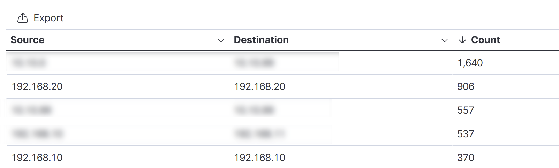The height and width of the screenshot is (168, 559).
Task: Click the Destination column header text
Action: point(261,40)
